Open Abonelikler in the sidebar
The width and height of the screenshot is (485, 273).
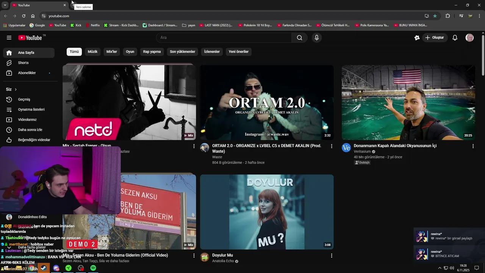point(29,73)
